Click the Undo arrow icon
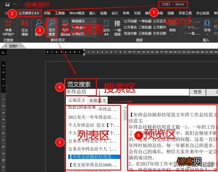The image size is (218, 172). pos(15,4)
